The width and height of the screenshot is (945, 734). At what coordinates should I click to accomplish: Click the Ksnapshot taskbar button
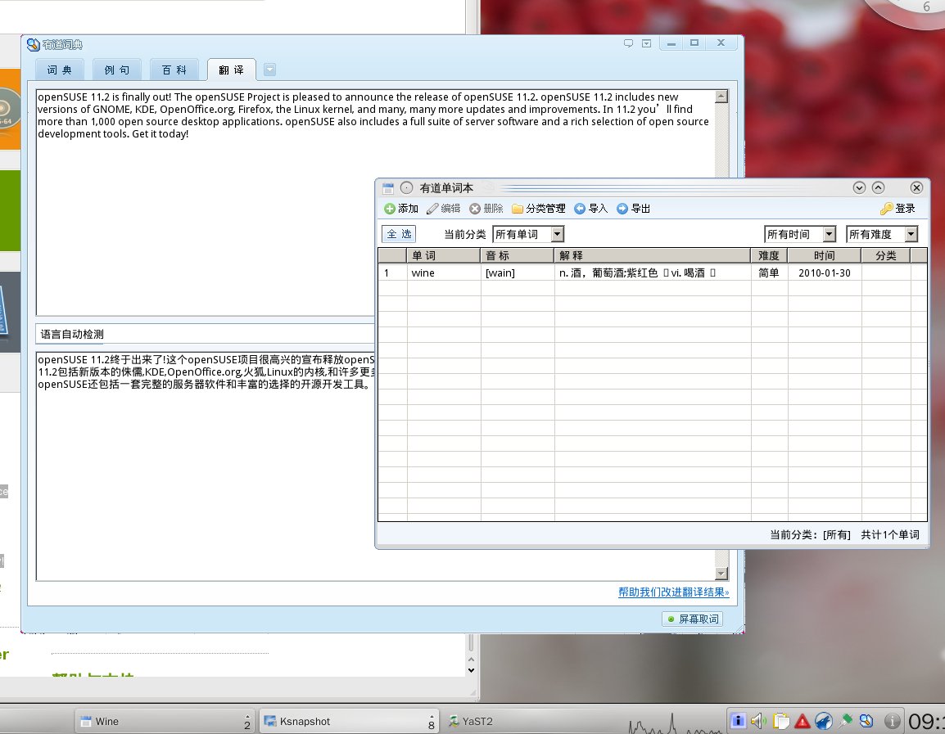[349, 722]
